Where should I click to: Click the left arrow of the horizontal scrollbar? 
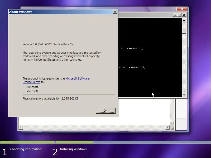click(21, 127)
